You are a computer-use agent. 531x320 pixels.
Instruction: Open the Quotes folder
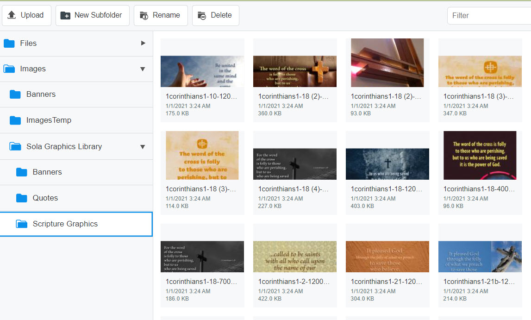pyautogui.click(x=76, y=198)
